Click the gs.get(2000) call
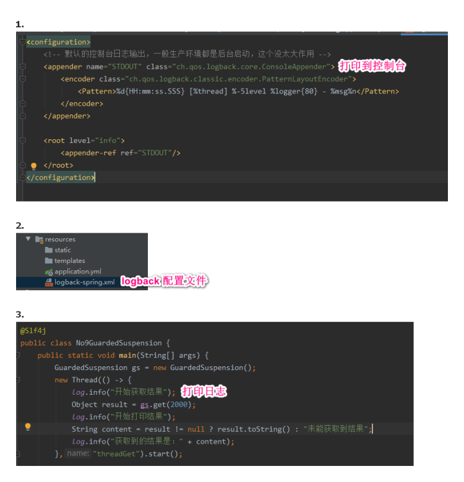Viewport: 464px width, 482px height. pos(166,405)
